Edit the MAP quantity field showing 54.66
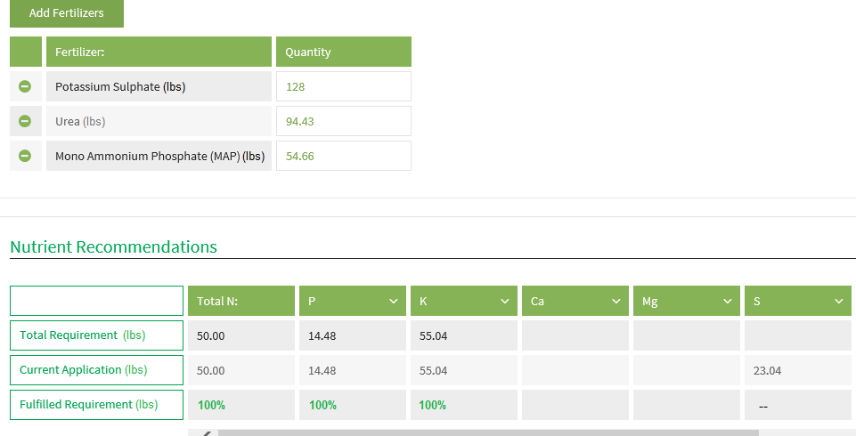The image size is (856, 436). point(344,156)
